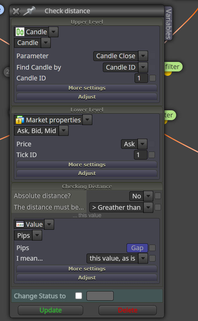198x321 pixels.
Task: Toggle the checkbox beside Absolute distance
Action: 158,196
